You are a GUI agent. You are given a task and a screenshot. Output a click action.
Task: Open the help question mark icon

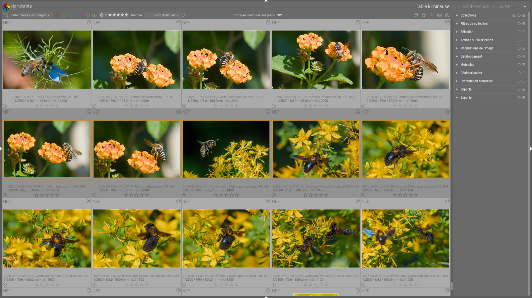[x=432, y=15]
